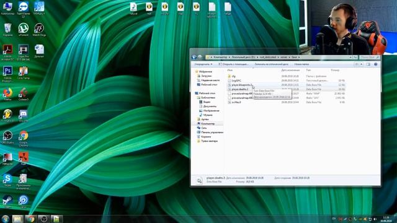This screenshot has width=397, height=223.
Task: Launch Steam from desktop
Action: point(7,201)
